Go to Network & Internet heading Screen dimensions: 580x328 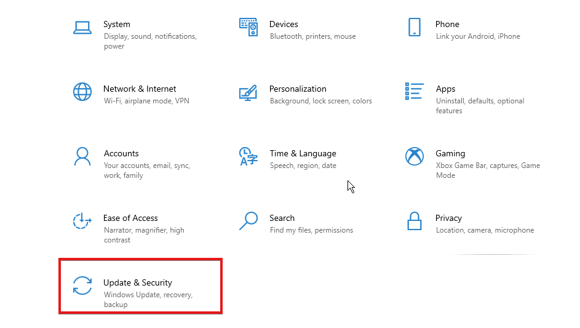tap(140, 89)
